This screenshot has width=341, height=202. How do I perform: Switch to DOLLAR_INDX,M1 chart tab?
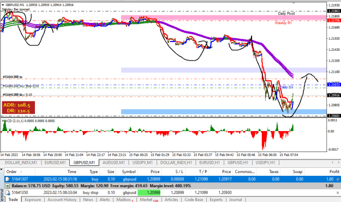pyautogui.click(x=21, y=163)
